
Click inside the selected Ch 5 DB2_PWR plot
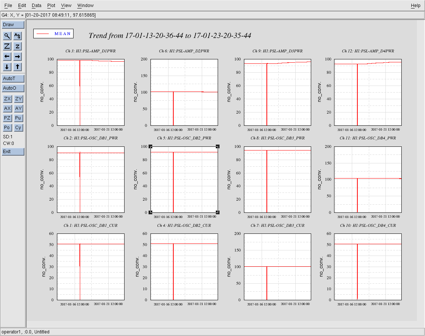pos(184,180)
